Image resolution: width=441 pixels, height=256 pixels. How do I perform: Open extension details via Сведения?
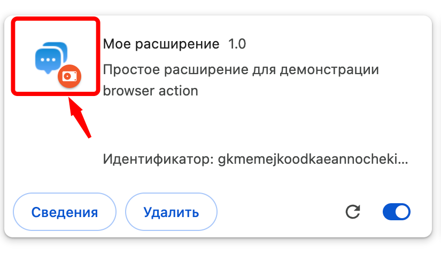pyautogui.click(x=65, y=212)
